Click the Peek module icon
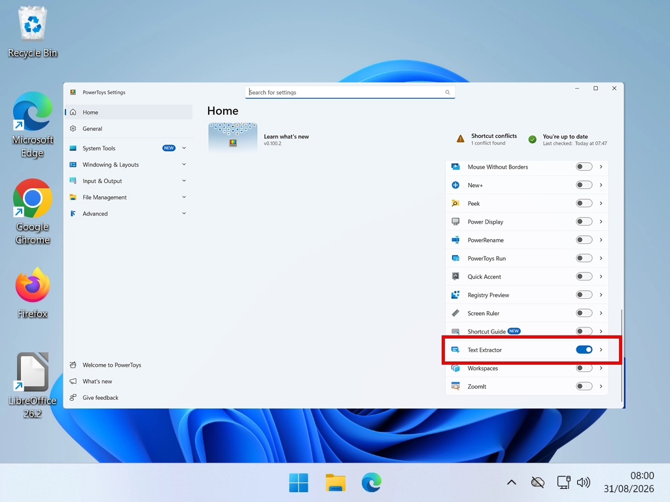Screen dimensions: 670x502 (455, 204)
